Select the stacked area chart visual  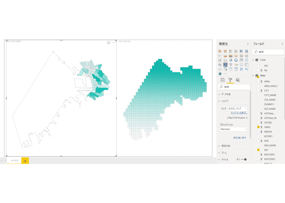231,55
